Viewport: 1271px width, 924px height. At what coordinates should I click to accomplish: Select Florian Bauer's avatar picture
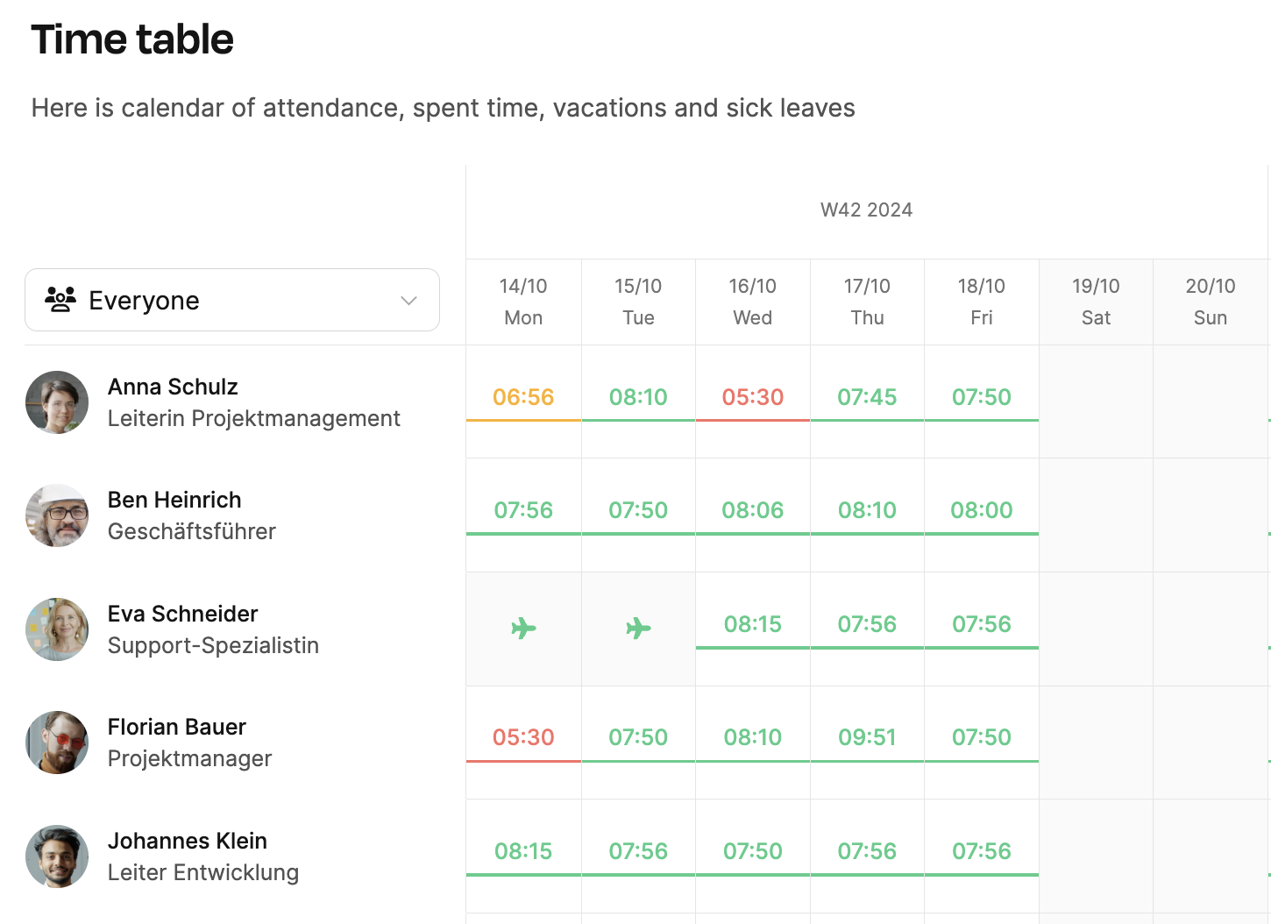coord(57,743)
